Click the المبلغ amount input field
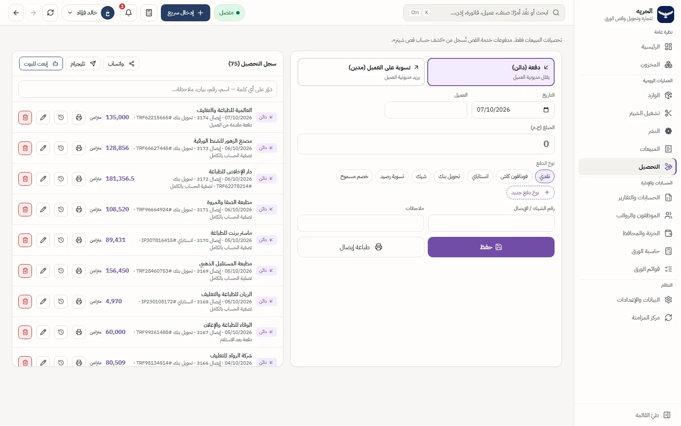Viewport: 681px width, 426px height. 426,144
